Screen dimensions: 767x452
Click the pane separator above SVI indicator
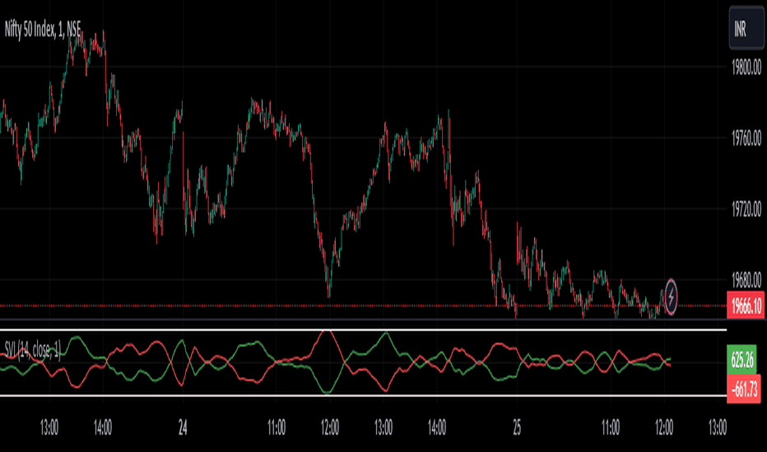click(x=363, y=320)
